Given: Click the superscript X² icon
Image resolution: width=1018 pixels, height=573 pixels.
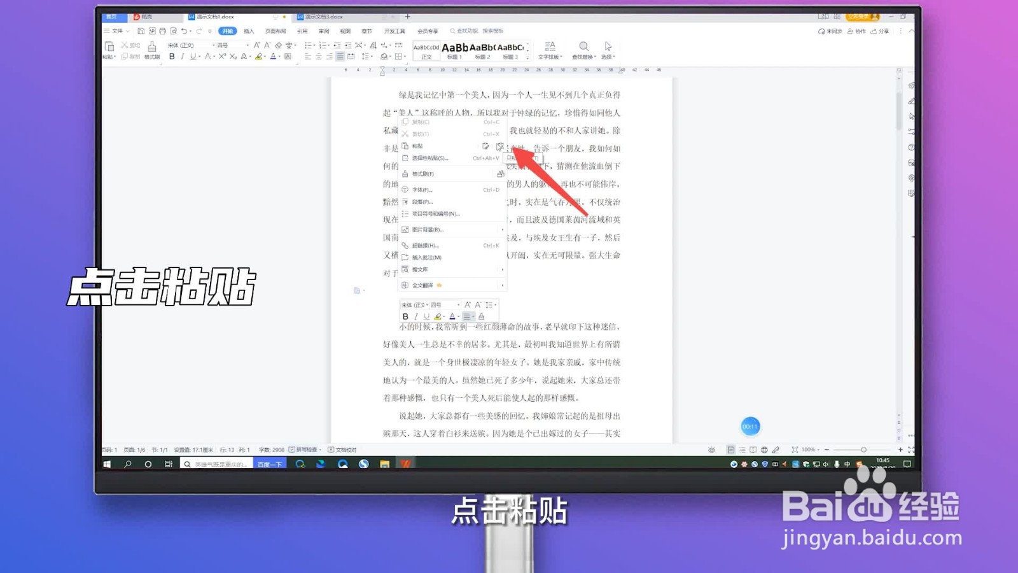Looking at the screenshot, I should [x=222, y=57].
